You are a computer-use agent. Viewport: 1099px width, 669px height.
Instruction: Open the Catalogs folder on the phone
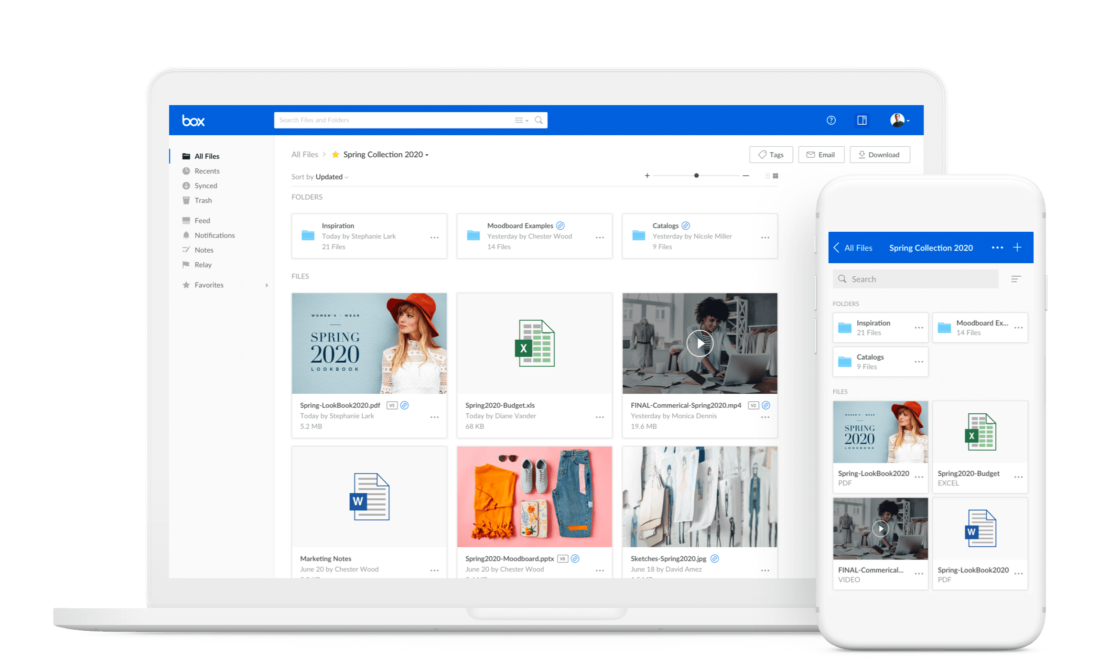tap(881, 362)
